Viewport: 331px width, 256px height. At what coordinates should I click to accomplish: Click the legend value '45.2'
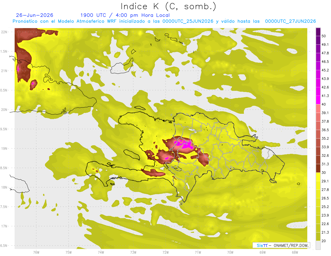325,70
